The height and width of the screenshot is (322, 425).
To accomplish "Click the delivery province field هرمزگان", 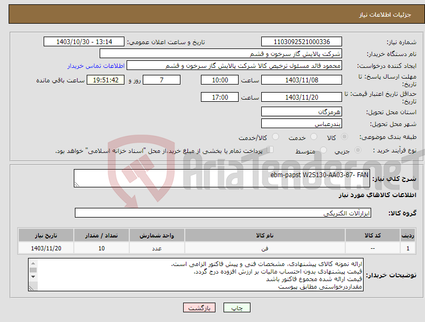I will pyautogui.click(x=302, y=111).
